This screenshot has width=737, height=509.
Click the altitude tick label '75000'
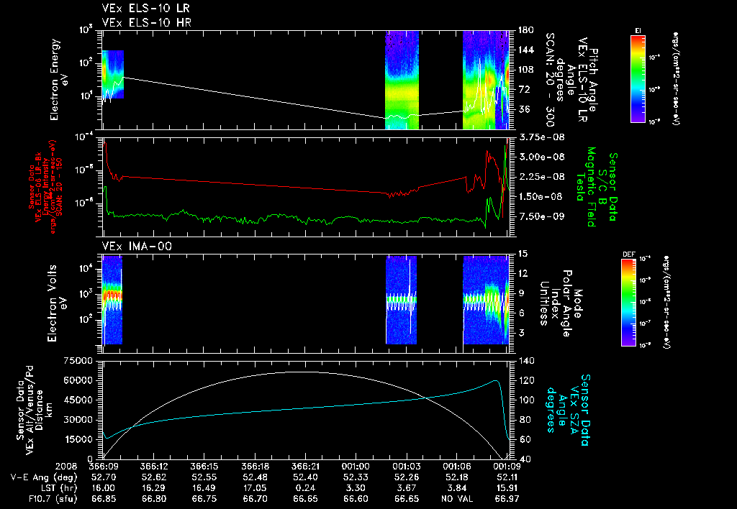(x=78, y=361)
